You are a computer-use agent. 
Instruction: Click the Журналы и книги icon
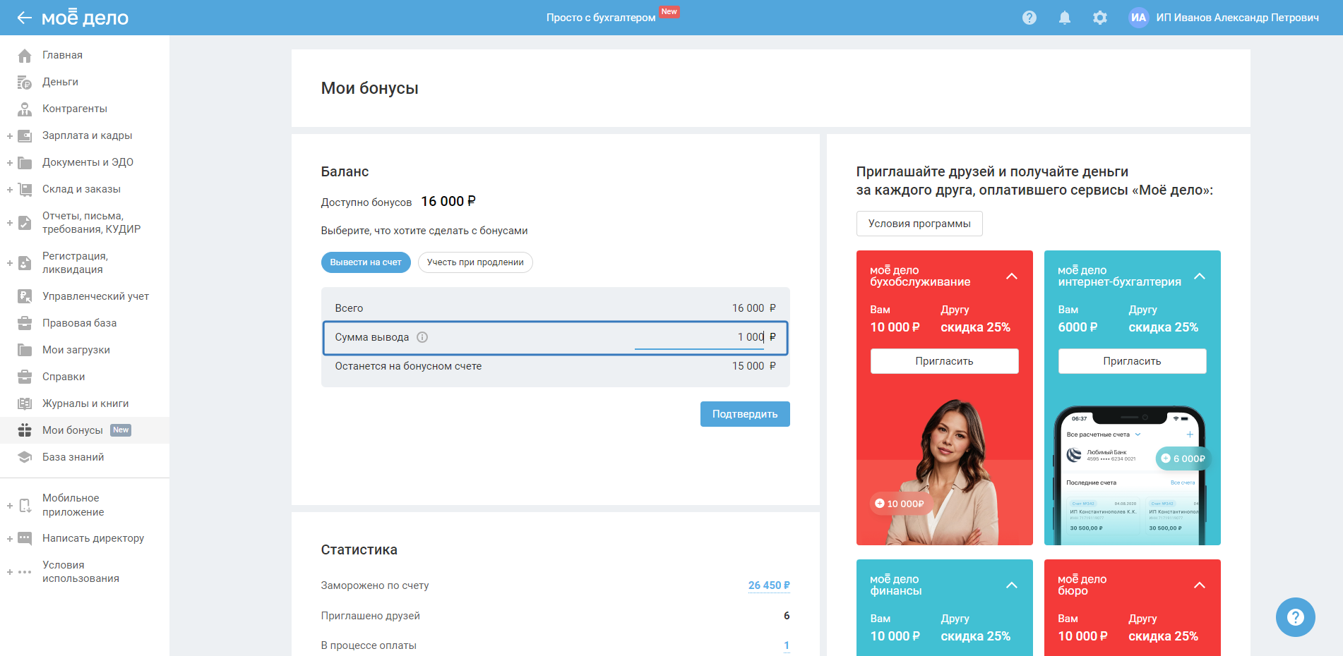(x=25, y=403)
